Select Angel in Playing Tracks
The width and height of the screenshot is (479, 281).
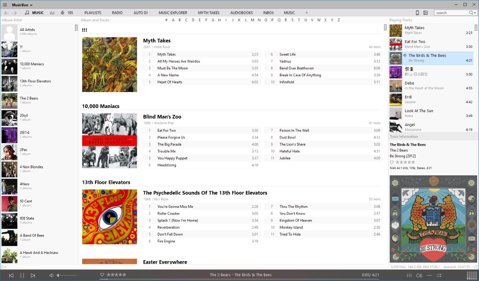pos(431,126)
